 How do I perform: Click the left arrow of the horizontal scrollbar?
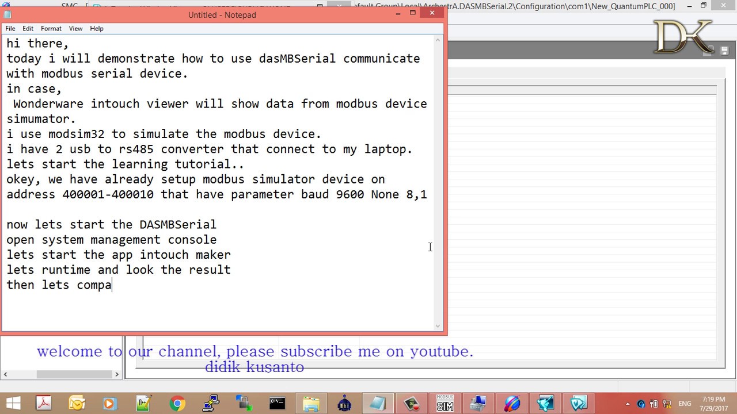(x=6, y=374)
